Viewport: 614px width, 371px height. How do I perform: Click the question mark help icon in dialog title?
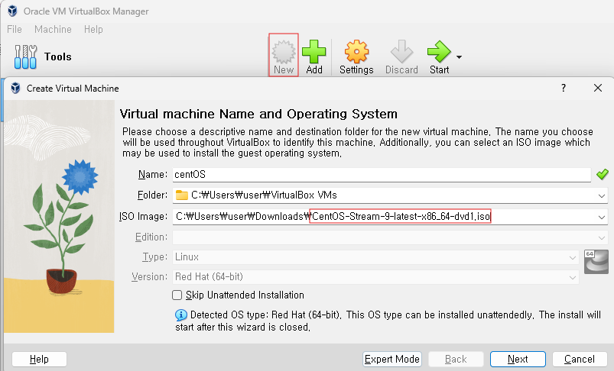coord(564,88)
